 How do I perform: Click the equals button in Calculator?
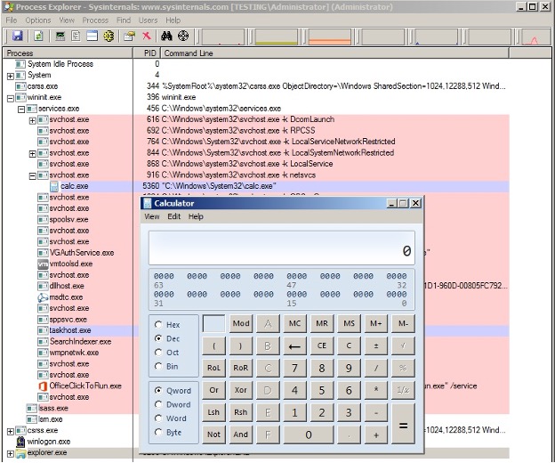[x=403, y=423]
